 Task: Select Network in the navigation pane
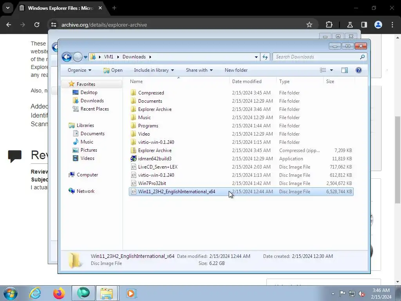(85, 191)
